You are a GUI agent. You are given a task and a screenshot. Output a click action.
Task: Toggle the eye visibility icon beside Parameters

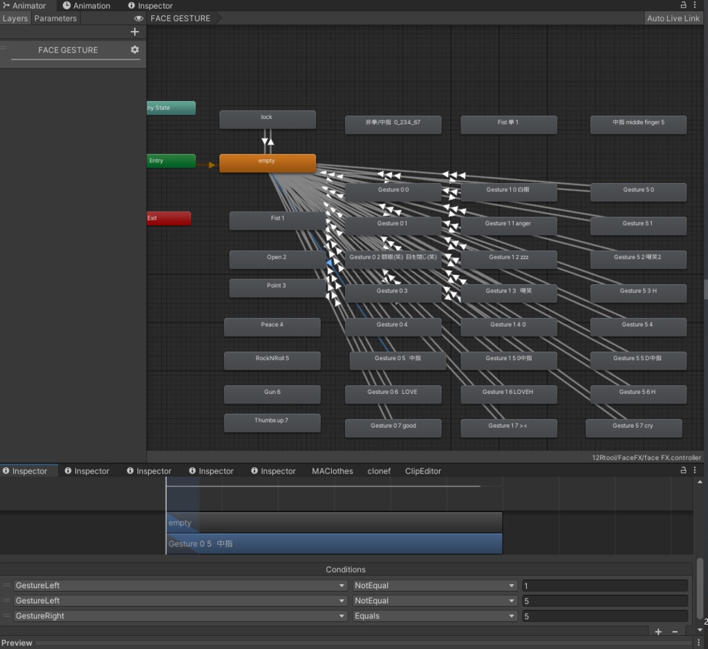click(138, 19)
